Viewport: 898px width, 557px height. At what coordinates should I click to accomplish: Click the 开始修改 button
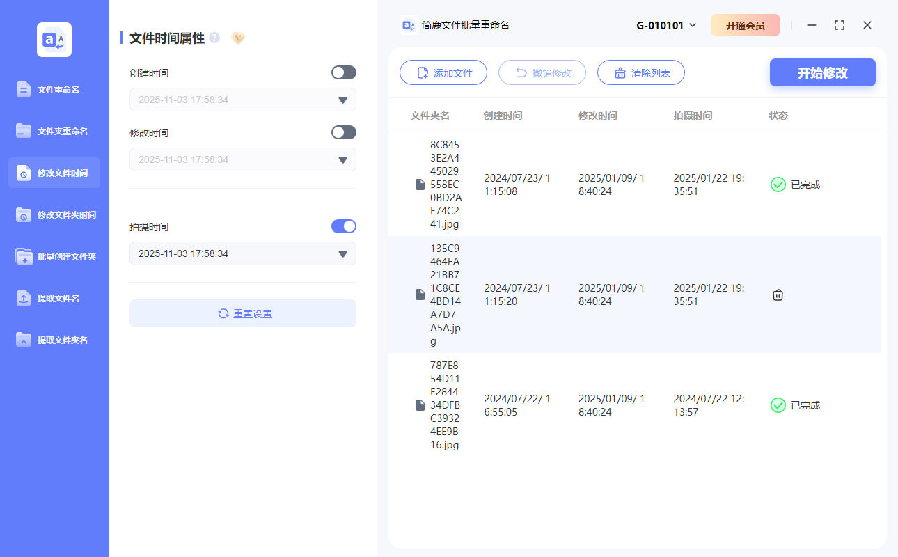click(822, 72)
